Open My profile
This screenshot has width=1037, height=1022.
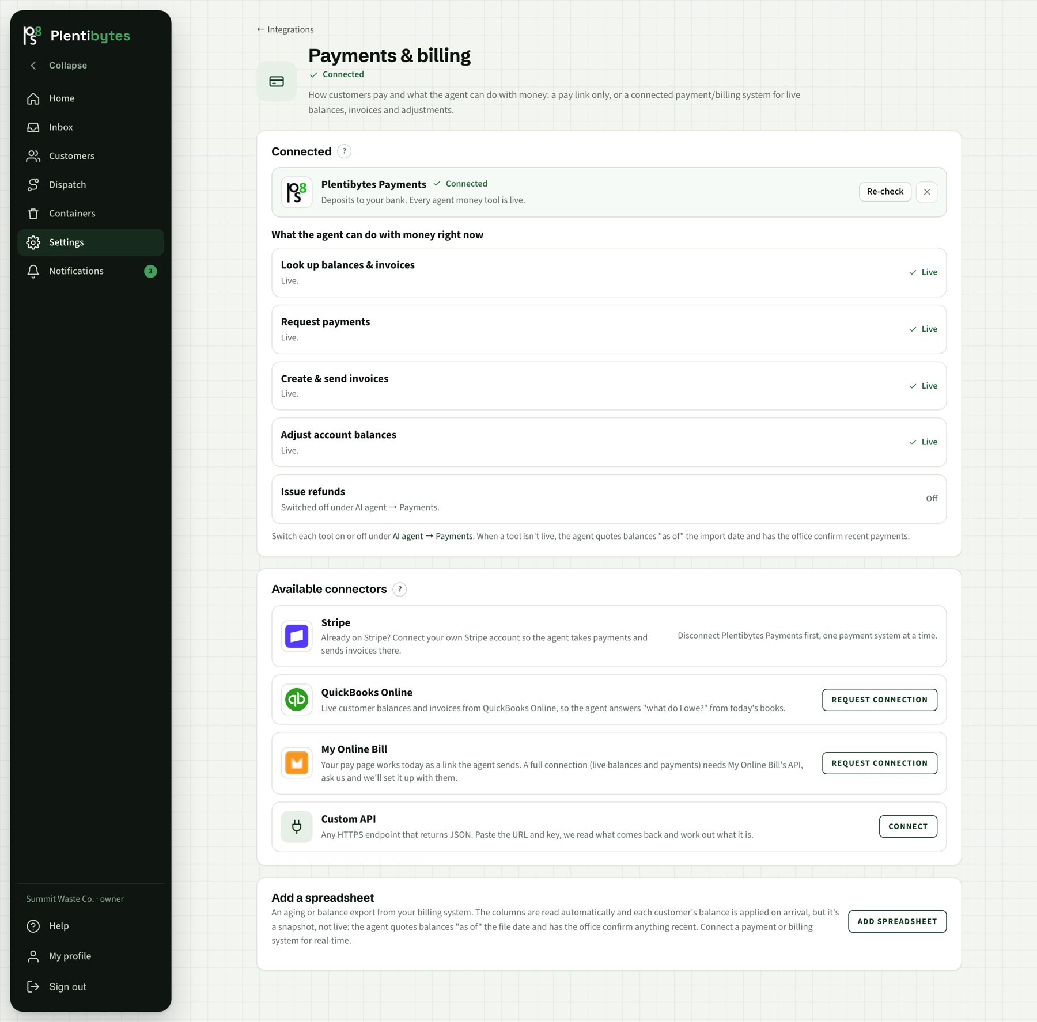(90, 956)
